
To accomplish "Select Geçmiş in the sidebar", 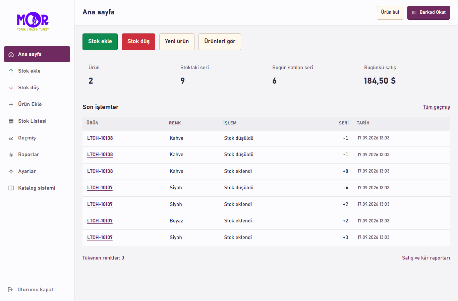I will (x=37, y=138).
